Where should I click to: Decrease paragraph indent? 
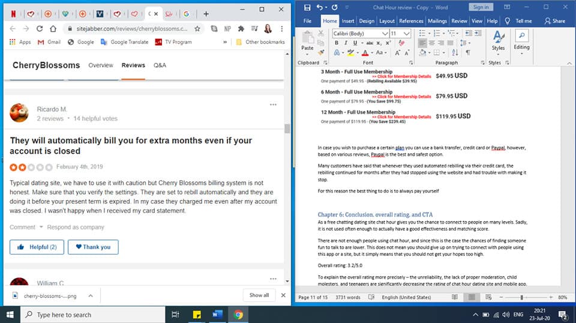pos(469,34)
